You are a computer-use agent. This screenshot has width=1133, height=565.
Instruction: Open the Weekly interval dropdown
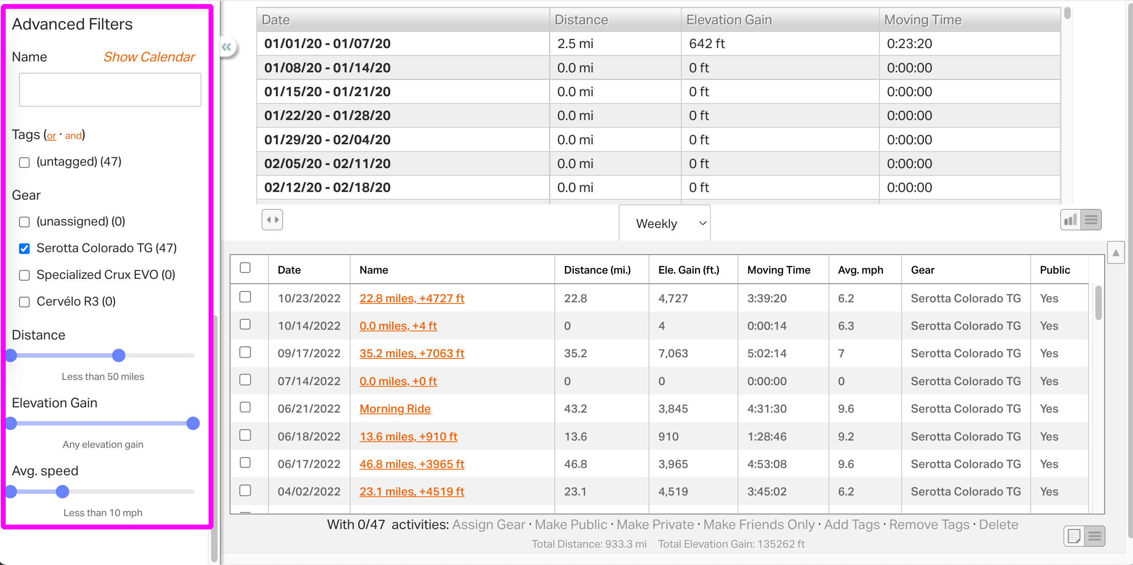point(664,223)
